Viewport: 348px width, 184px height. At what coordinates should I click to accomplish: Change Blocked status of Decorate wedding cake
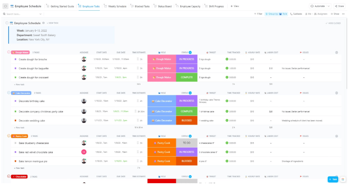pyautogui.click(x=187, y=120)
